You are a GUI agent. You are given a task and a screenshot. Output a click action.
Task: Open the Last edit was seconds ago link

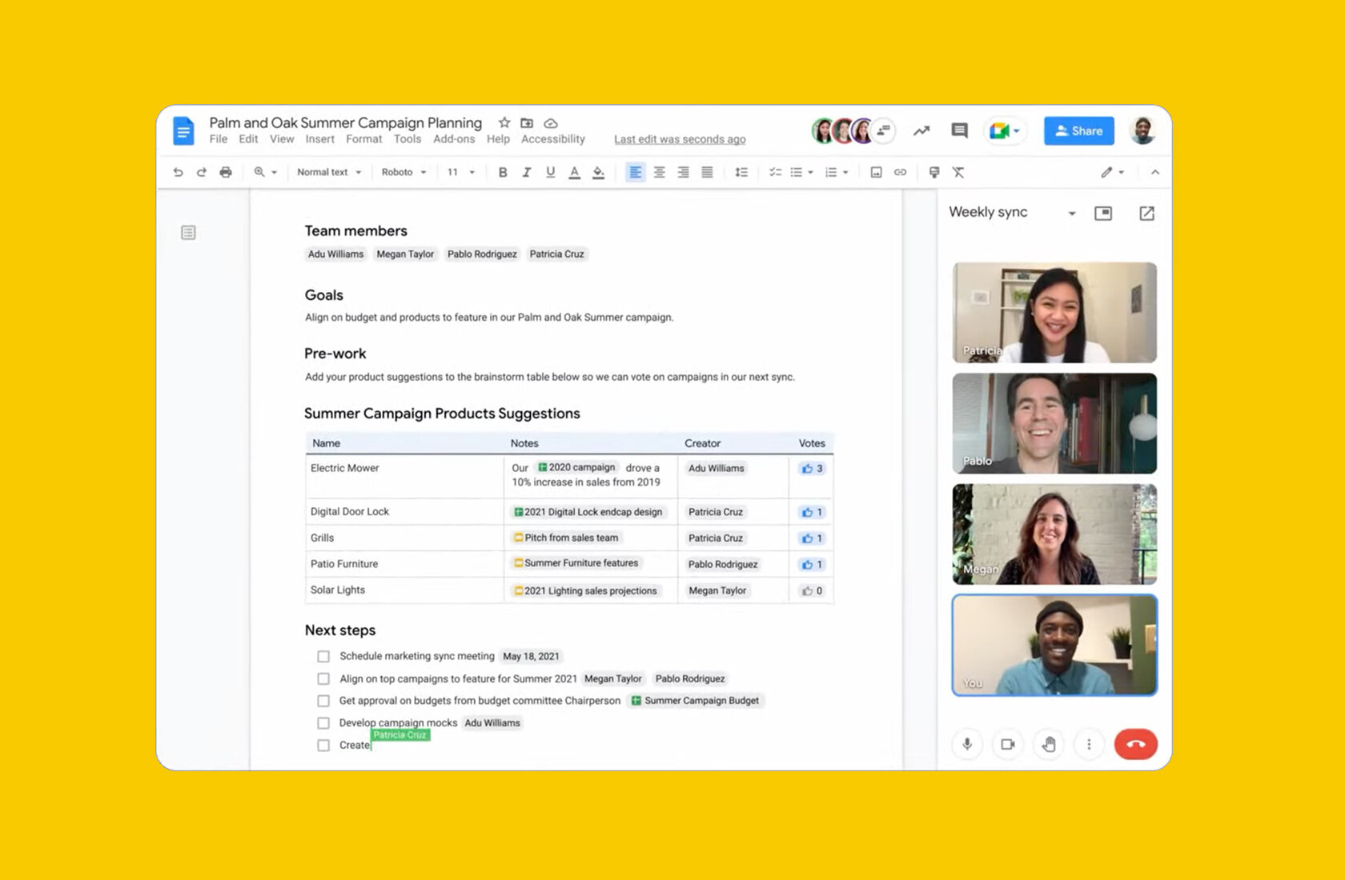[x=680, y=139]
